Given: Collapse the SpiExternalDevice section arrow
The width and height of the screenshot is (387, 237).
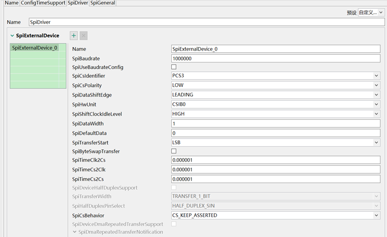Looking at the screenshot, I should coord(12,36).
